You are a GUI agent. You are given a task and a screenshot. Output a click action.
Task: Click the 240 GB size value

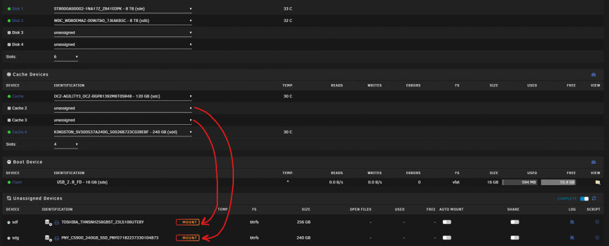click(x=303, y=238)
